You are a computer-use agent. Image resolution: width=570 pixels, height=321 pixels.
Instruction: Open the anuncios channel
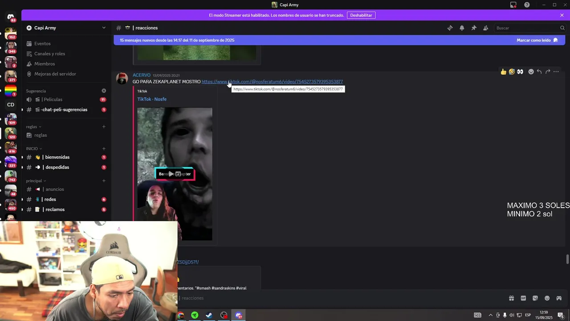click(66, 189)
